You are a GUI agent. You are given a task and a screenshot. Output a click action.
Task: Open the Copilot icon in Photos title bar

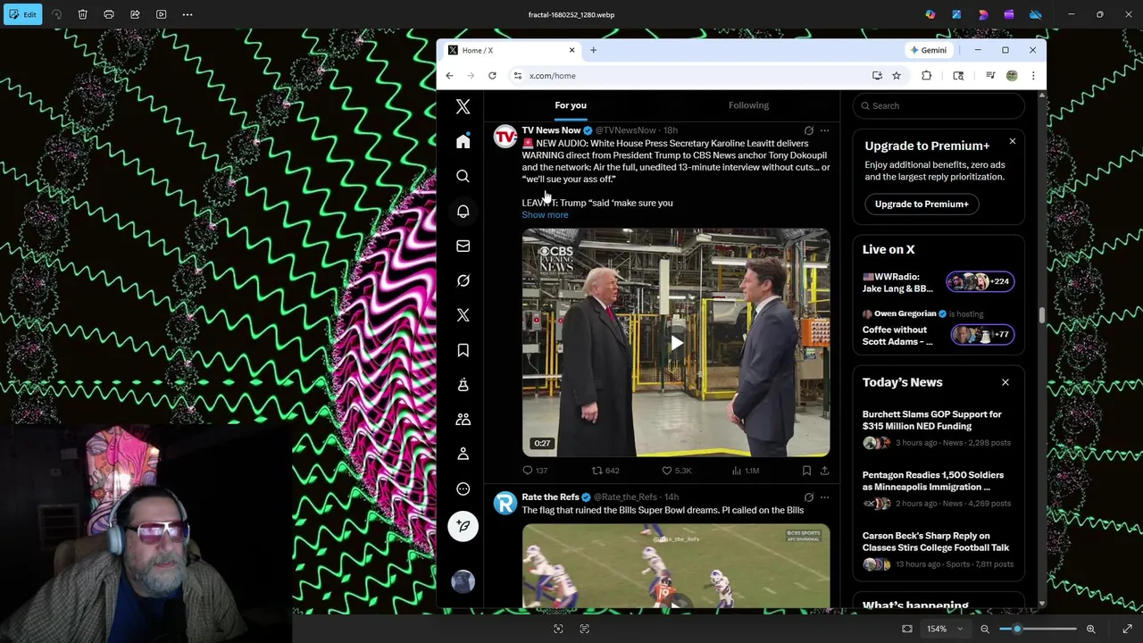[930, 14]
